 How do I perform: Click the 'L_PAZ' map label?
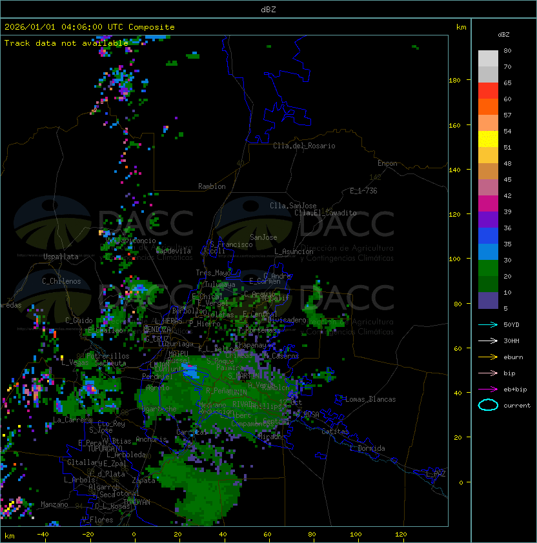(x=436, y=474)
